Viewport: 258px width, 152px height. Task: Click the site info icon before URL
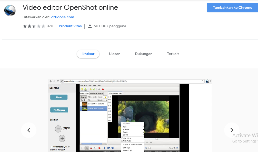coord(62,81)
